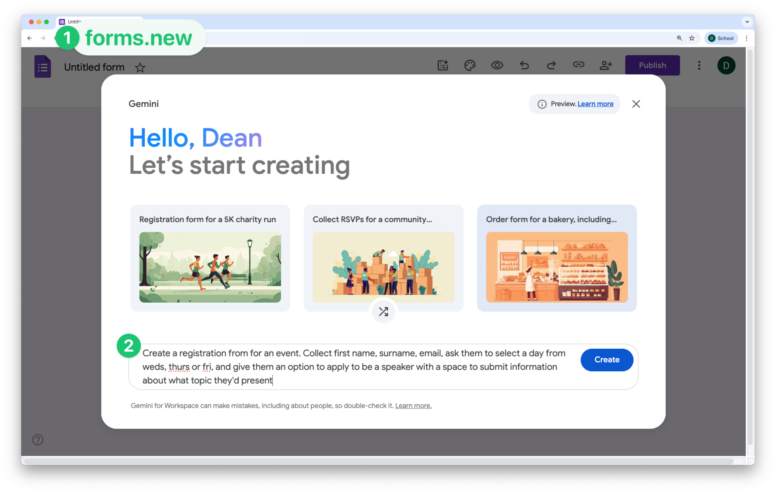Undo the last change
Viewport: 776px width, 493px height.
(x=524, y=65)
